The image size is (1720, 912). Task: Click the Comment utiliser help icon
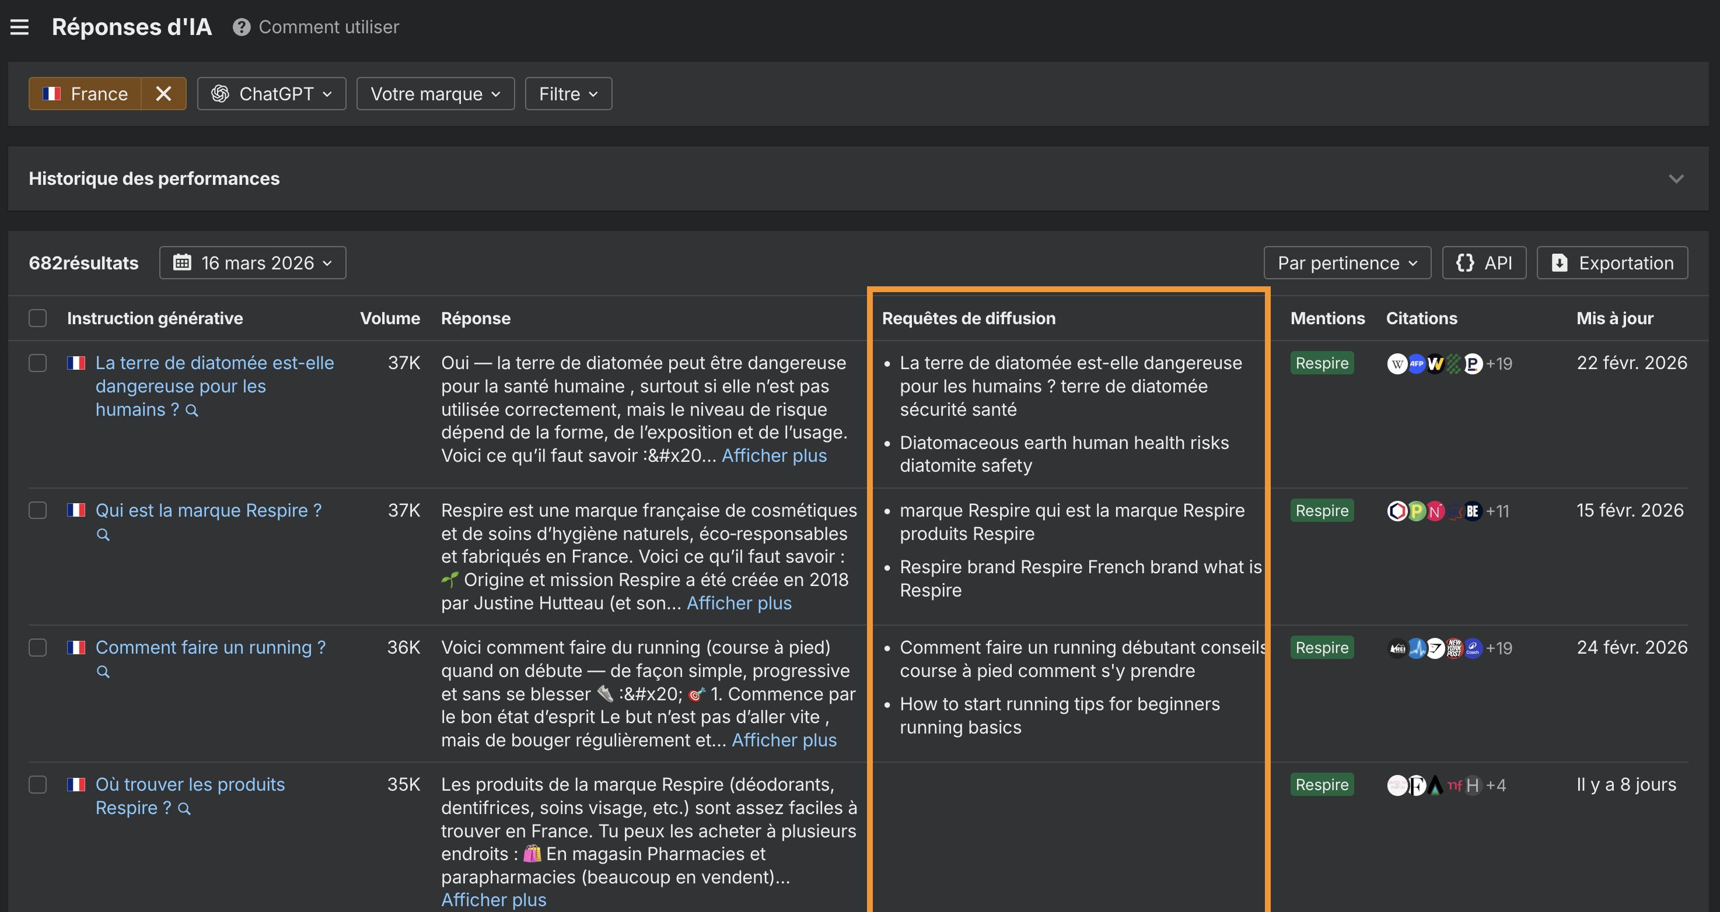[241, 27]
